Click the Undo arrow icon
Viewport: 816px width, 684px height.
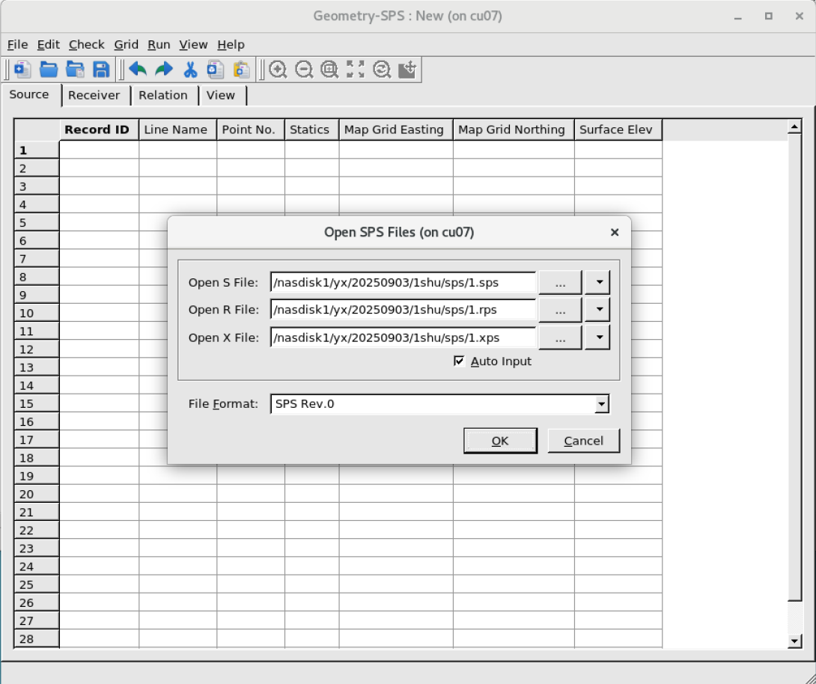pos(138,70)
